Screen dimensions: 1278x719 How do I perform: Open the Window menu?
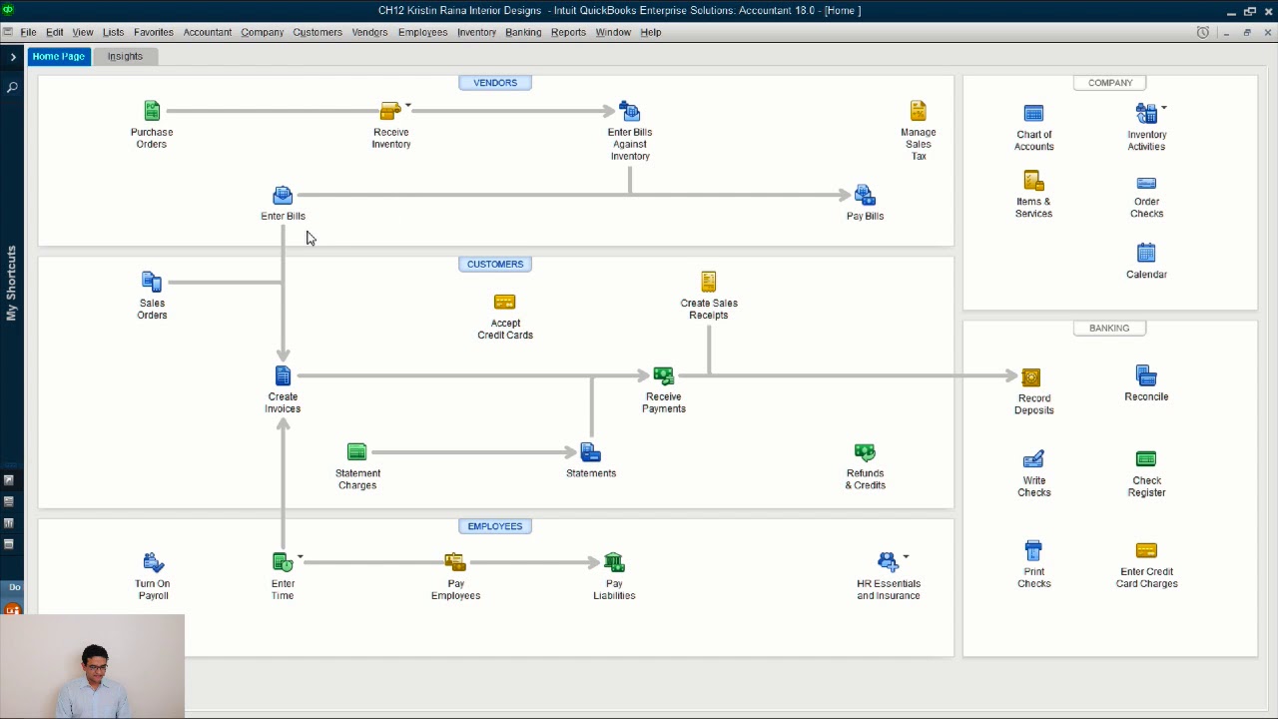pyautogui.click(x=613, y=32)
